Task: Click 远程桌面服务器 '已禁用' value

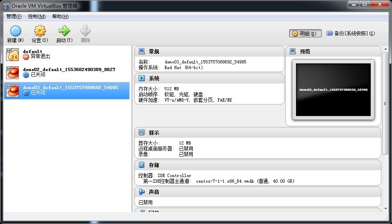Action: (186, 149)
